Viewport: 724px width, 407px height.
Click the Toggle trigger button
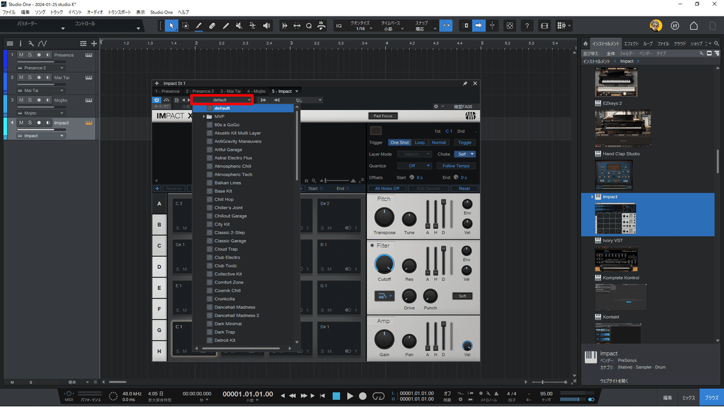(465, 142)
